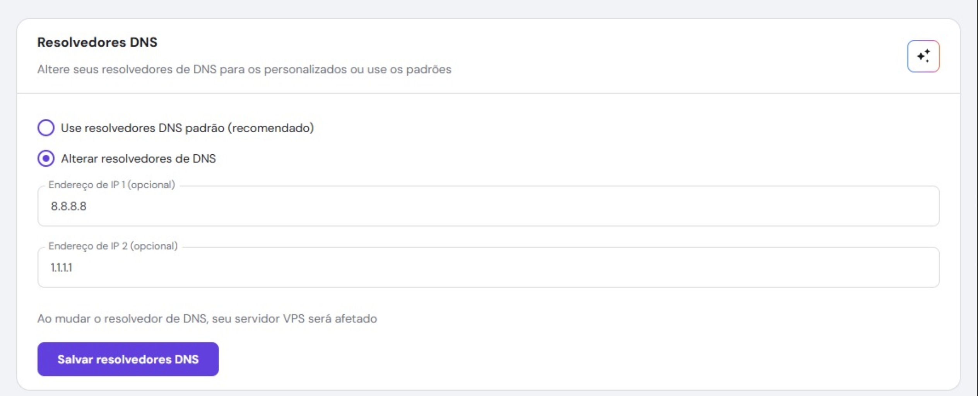Click the divider line below the card header
The image size is (978, 396).
click(488, 93)
